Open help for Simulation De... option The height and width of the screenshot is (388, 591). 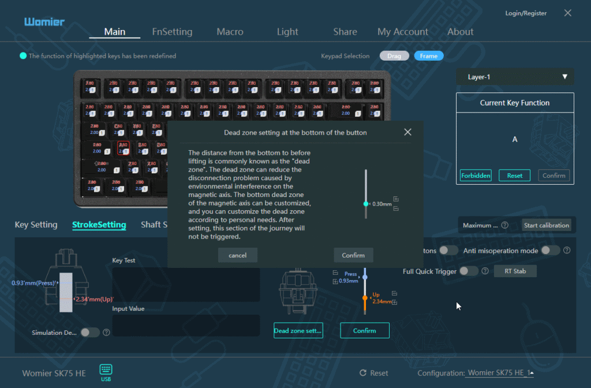click(106, 332)
